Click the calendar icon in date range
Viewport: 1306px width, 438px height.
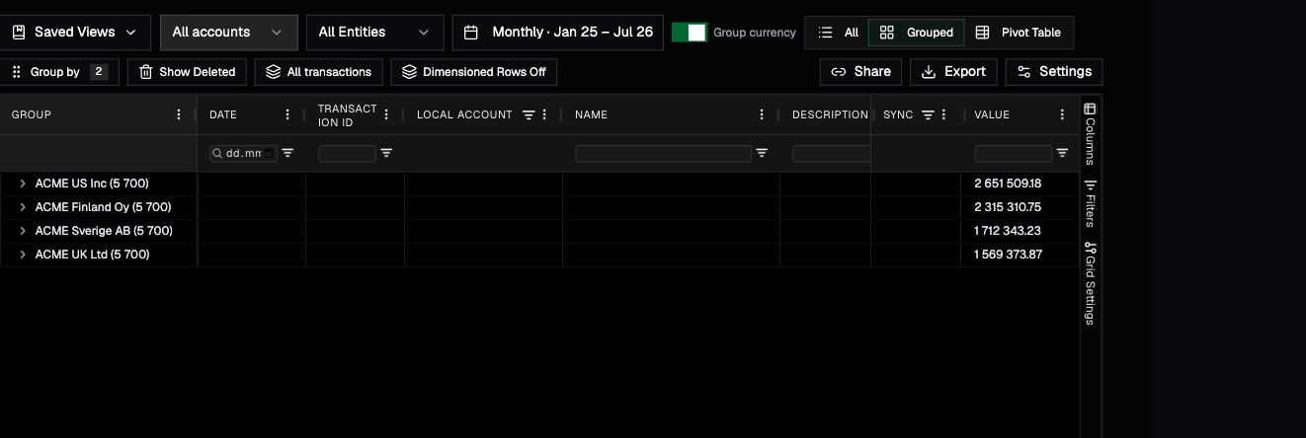pyautogui.click(x=472, y=33)
